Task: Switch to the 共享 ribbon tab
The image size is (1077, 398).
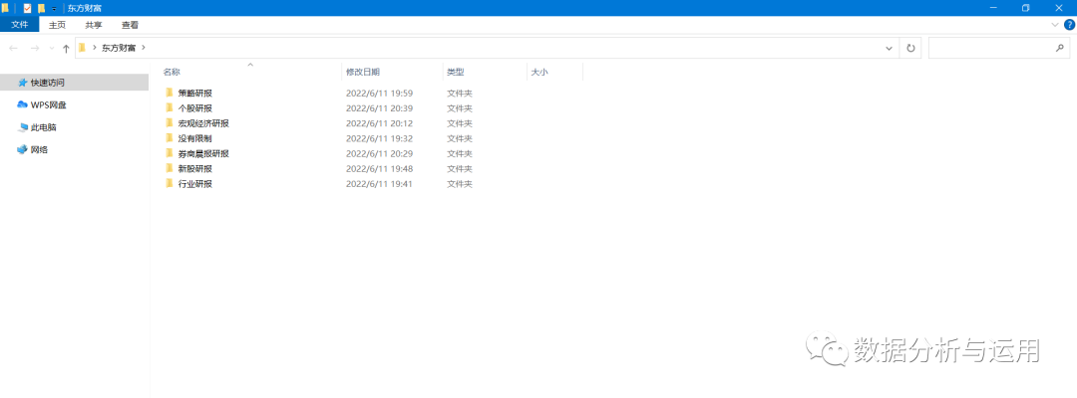Action: tap(94, 25)
